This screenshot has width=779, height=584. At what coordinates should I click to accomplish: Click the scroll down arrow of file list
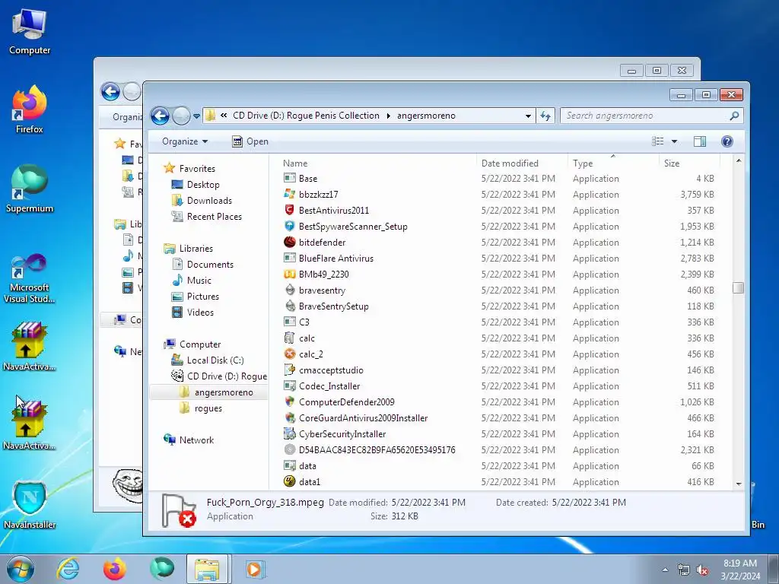pos(738,483)
